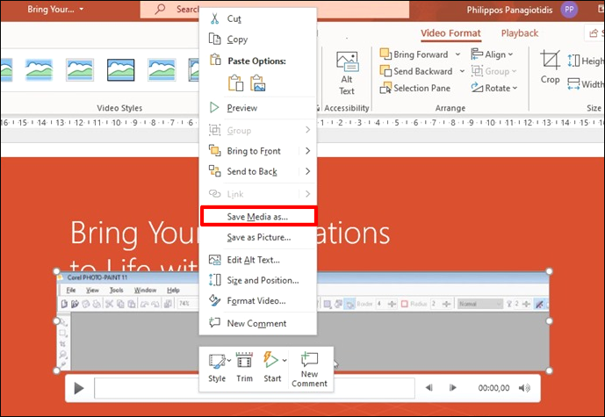Open the Rotate dropdown

(501, 88)
